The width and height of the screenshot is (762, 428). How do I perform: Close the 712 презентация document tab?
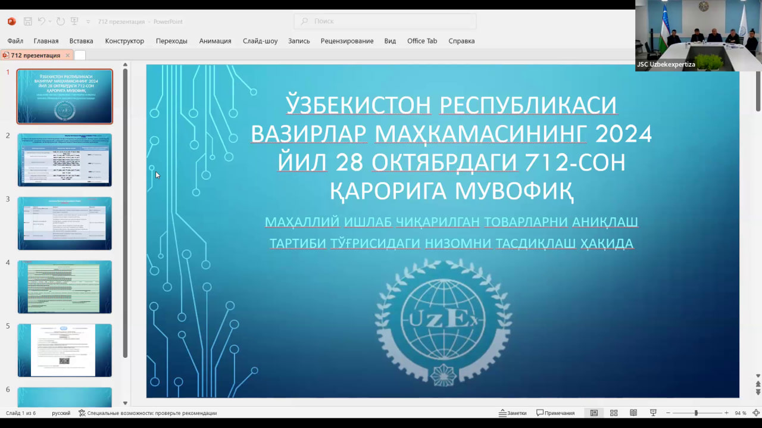[67, 55]
